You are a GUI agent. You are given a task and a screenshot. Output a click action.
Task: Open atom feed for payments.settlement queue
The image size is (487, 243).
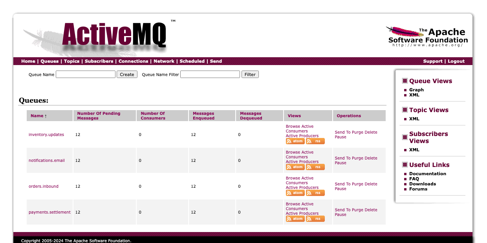pos(295,219)
